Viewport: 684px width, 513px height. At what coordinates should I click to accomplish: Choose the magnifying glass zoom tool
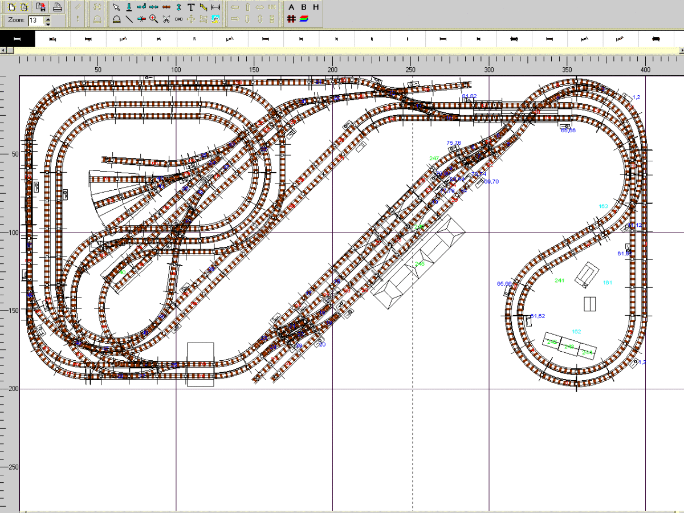(153, 19)
